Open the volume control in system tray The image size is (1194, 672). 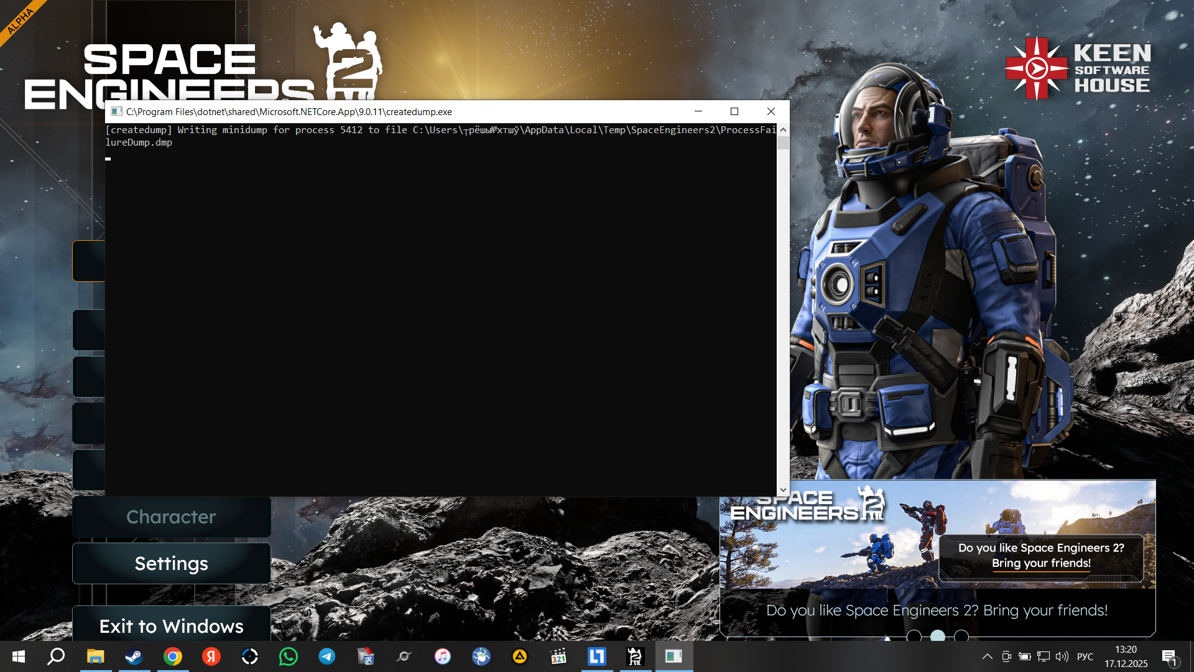click(1062, 656)
